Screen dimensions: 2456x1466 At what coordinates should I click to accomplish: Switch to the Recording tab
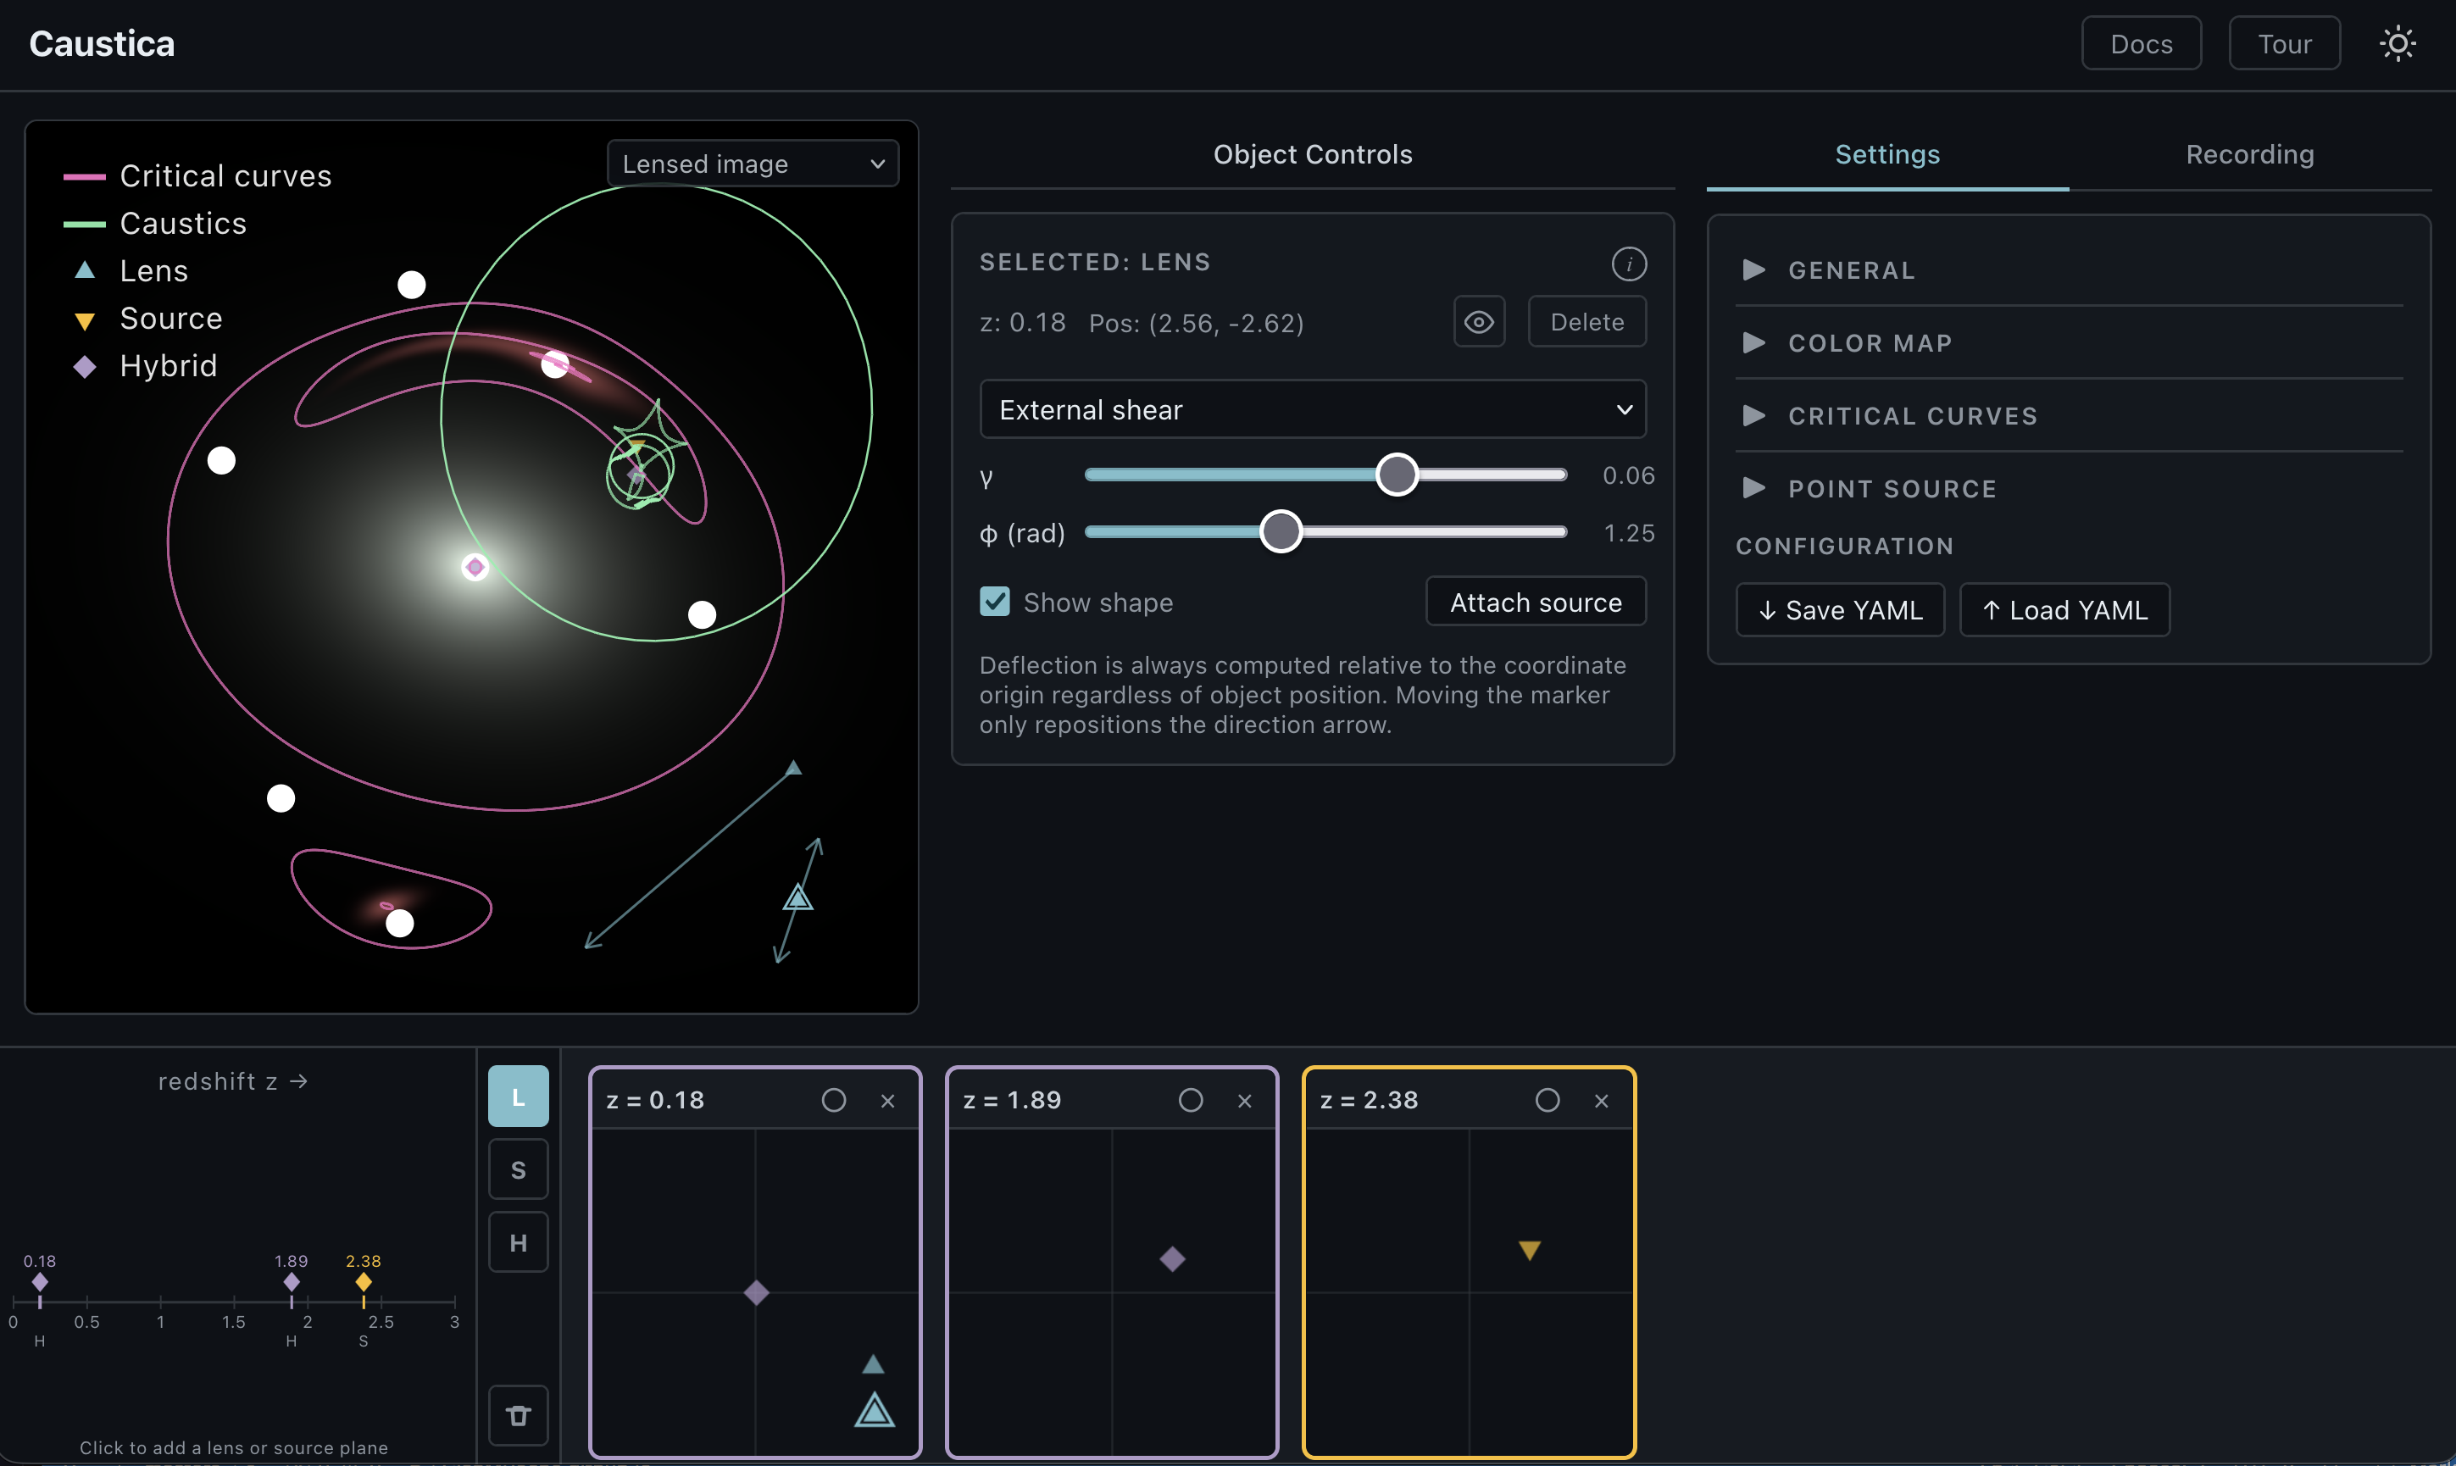[x=2249, y=155]
